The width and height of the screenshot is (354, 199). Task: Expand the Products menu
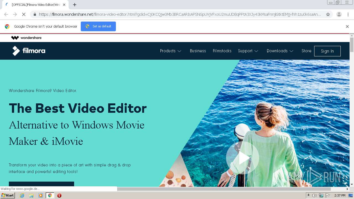(171, 51)
